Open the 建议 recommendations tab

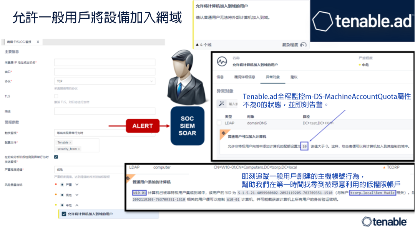coord(294,77)
